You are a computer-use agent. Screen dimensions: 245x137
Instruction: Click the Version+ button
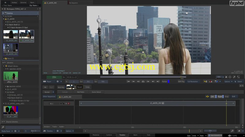tap(47, 127)
